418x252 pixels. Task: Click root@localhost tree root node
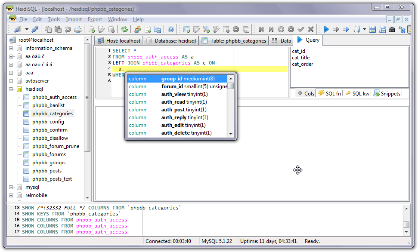36,40
